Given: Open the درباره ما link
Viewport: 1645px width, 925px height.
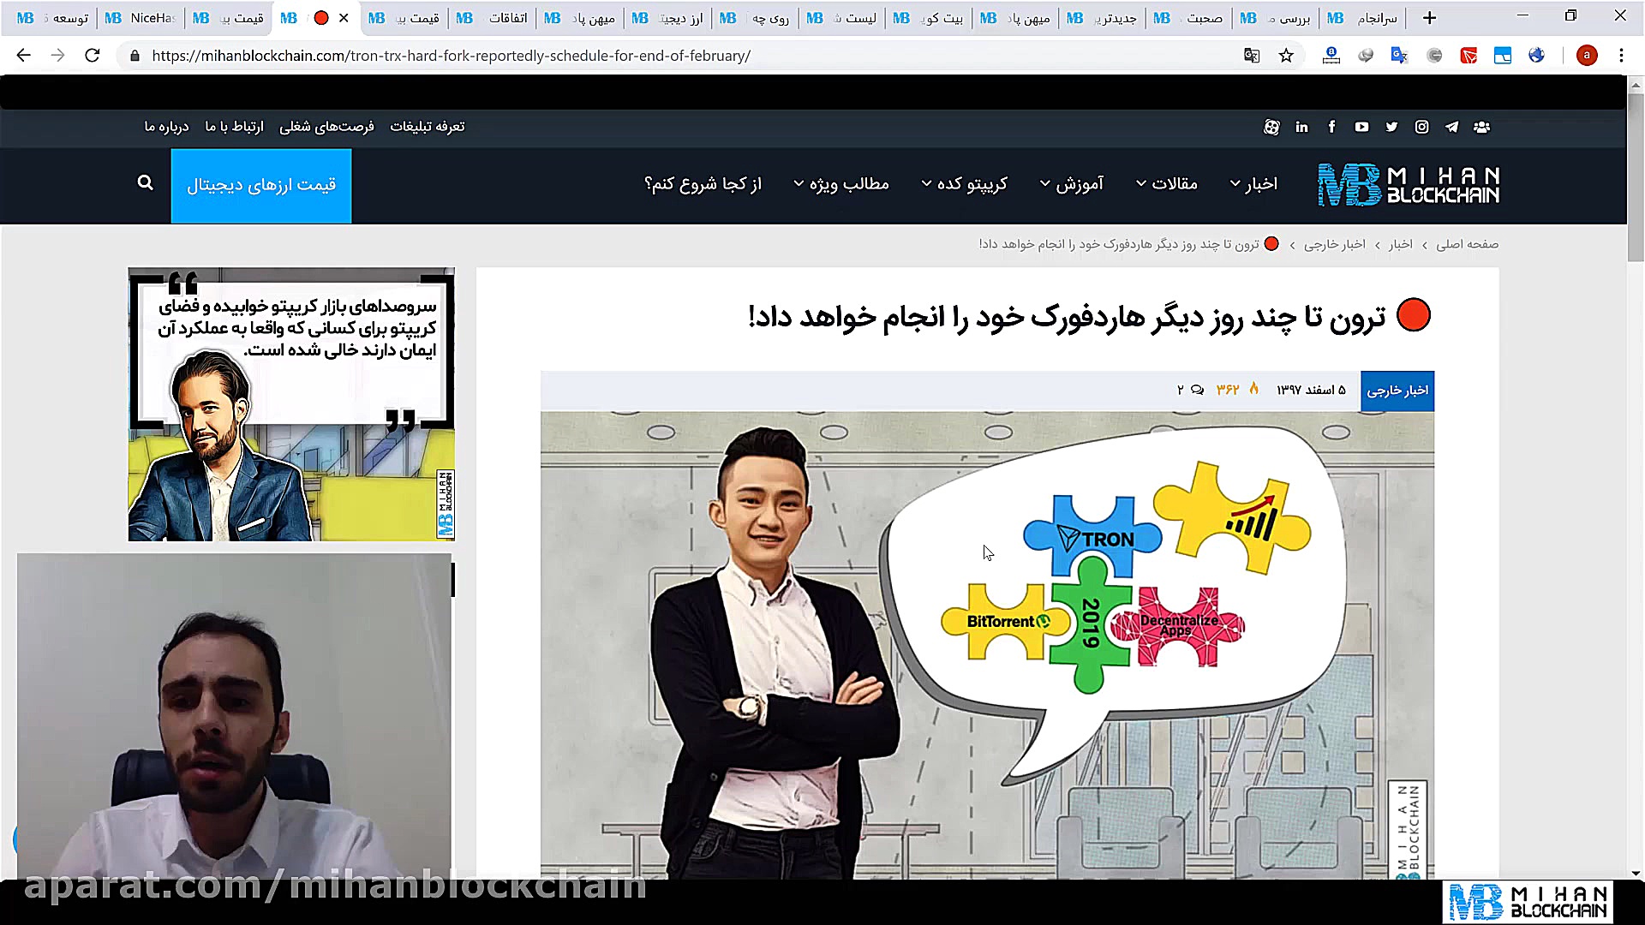Looking at the screenshot, I should point(166,127).
